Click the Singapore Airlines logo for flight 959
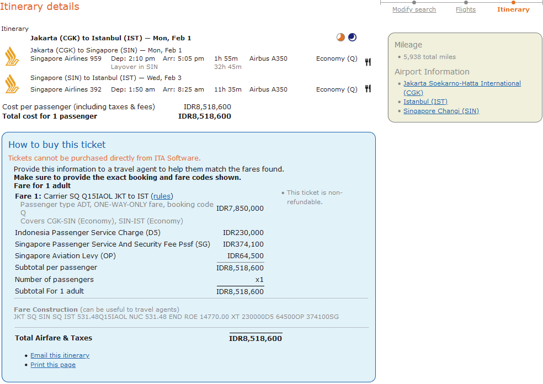The height and width of the screenshot is (384, 543). point(12,57)
